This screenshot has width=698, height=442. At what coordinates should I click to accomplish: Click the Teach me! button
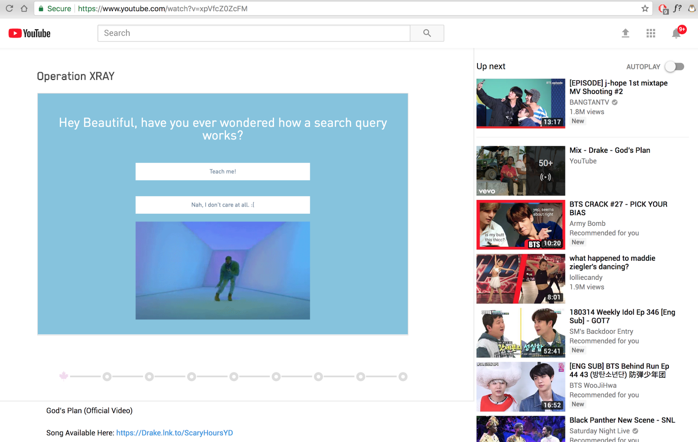coord(223,172)
